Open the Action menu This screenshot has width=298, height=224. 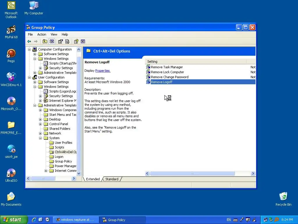point(42,34)
